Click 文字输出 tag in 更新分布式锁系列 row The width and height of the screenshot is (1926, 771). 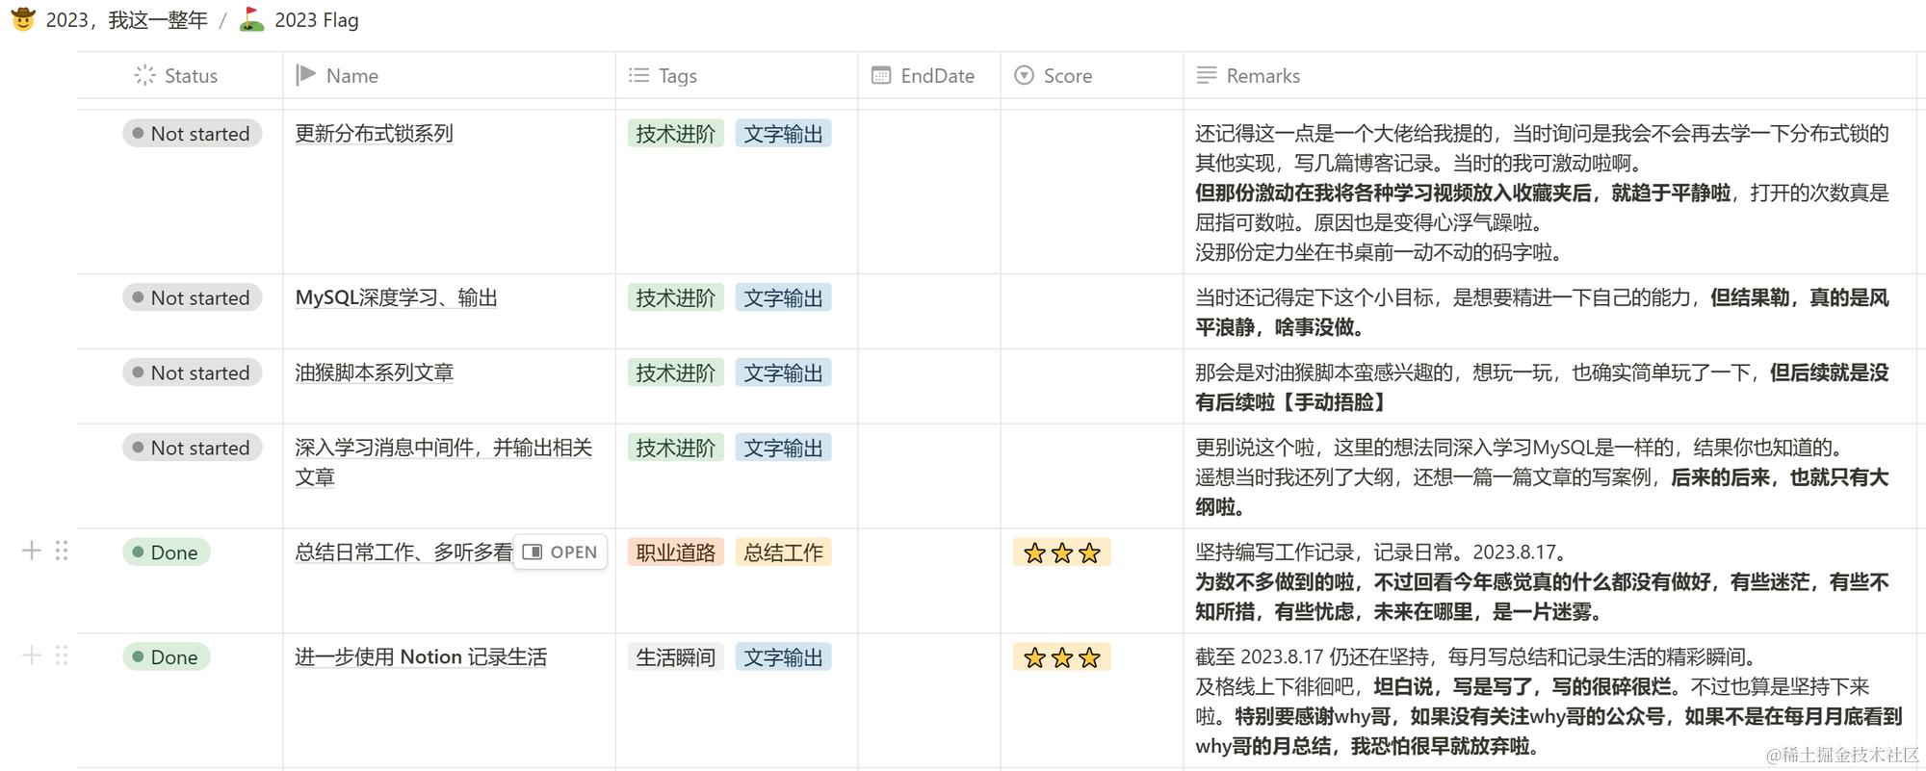[x=783, y=134]
